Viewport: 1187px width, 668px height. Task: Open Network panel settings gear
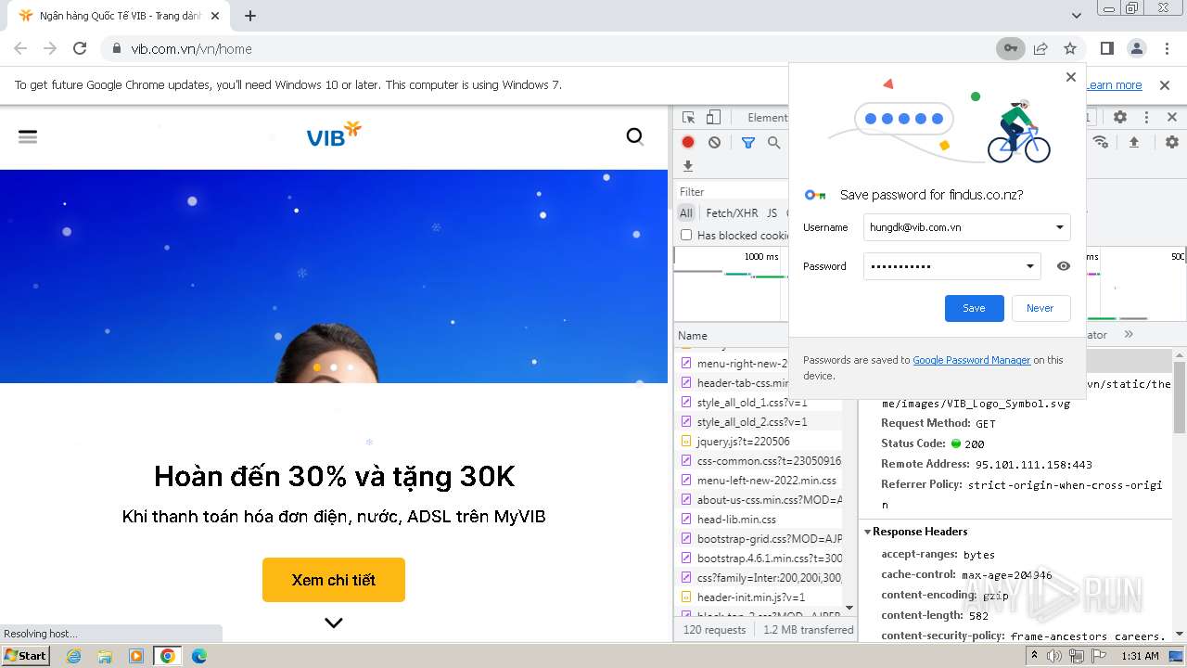[1172, 142]
